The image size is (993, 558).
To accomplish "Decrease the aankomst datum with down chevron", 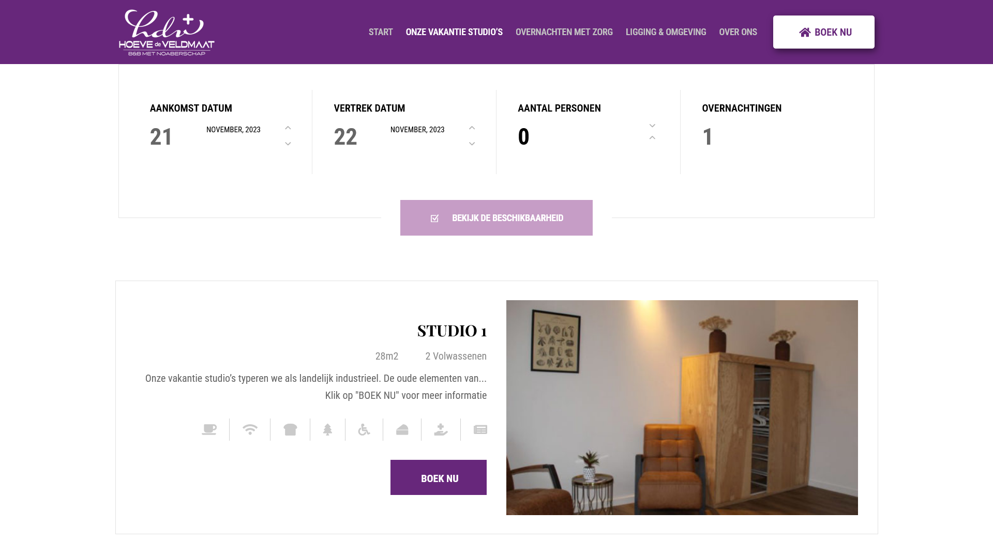I will tap(288, 144).
